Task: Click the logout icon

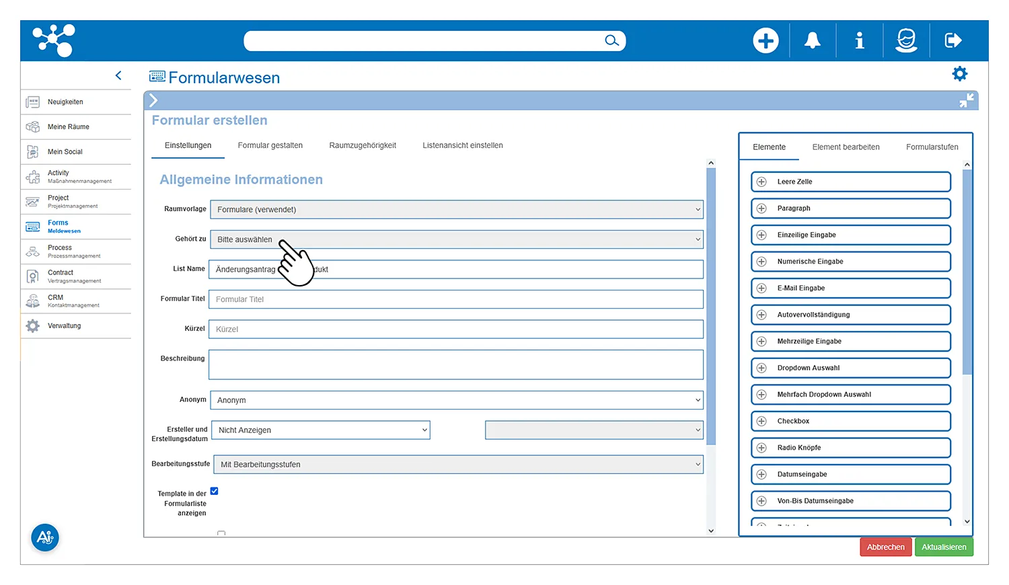Action: [953, 41]
